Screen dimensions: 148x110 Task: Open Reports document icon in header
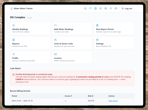click(x=95, y=9)
